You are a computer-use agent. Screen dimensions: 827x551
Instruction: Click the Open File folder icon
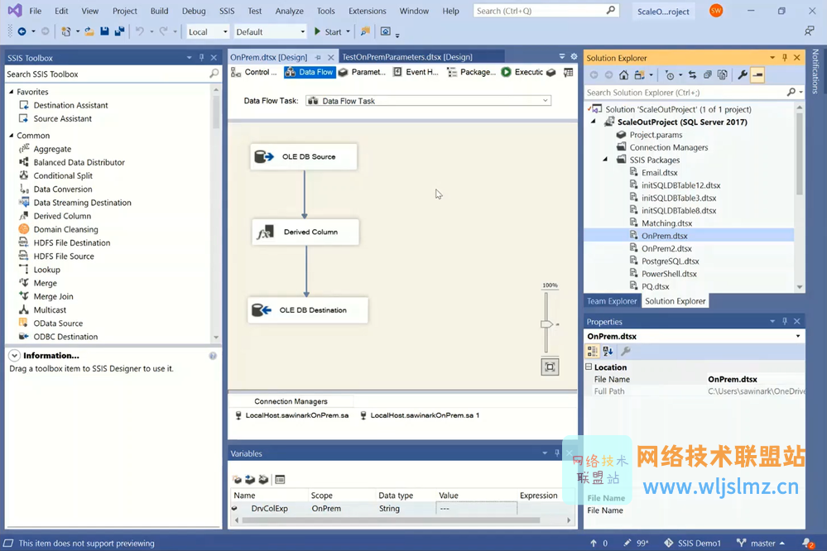tap(89, 31)
